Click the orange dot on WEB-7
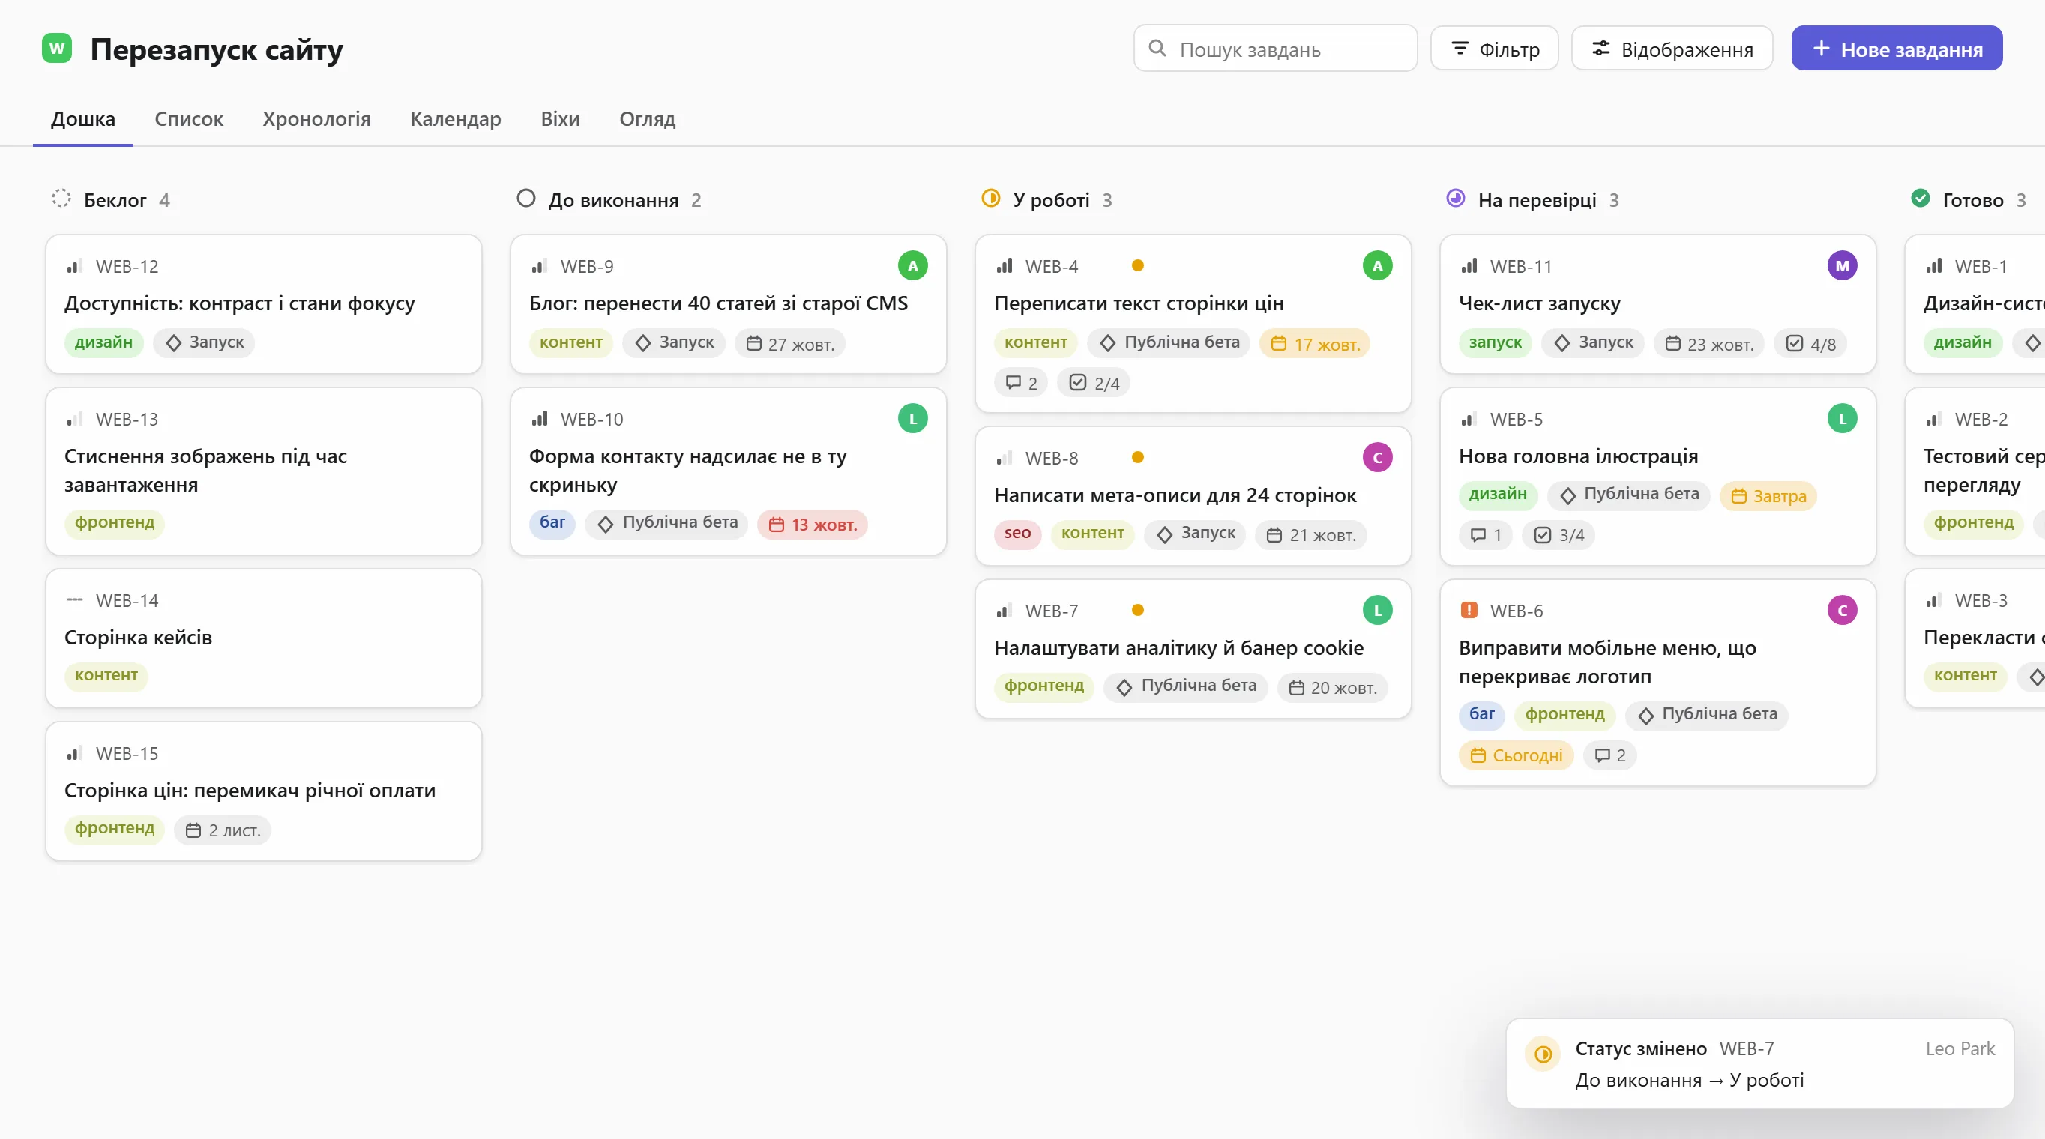The height and width of the screenshot is (1139, 2045). [1138, 611]
